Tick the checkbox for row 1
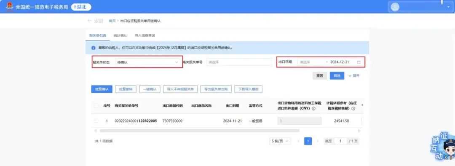455x166 pixels. [x=96, y=121]
